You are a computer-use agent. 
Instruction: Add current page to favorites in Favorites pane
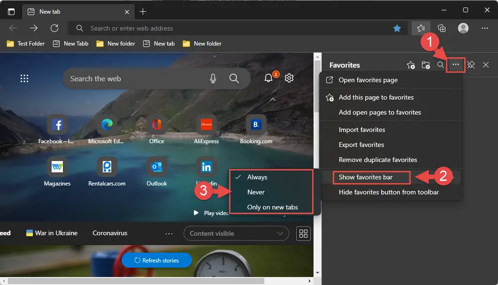[411, 65]
